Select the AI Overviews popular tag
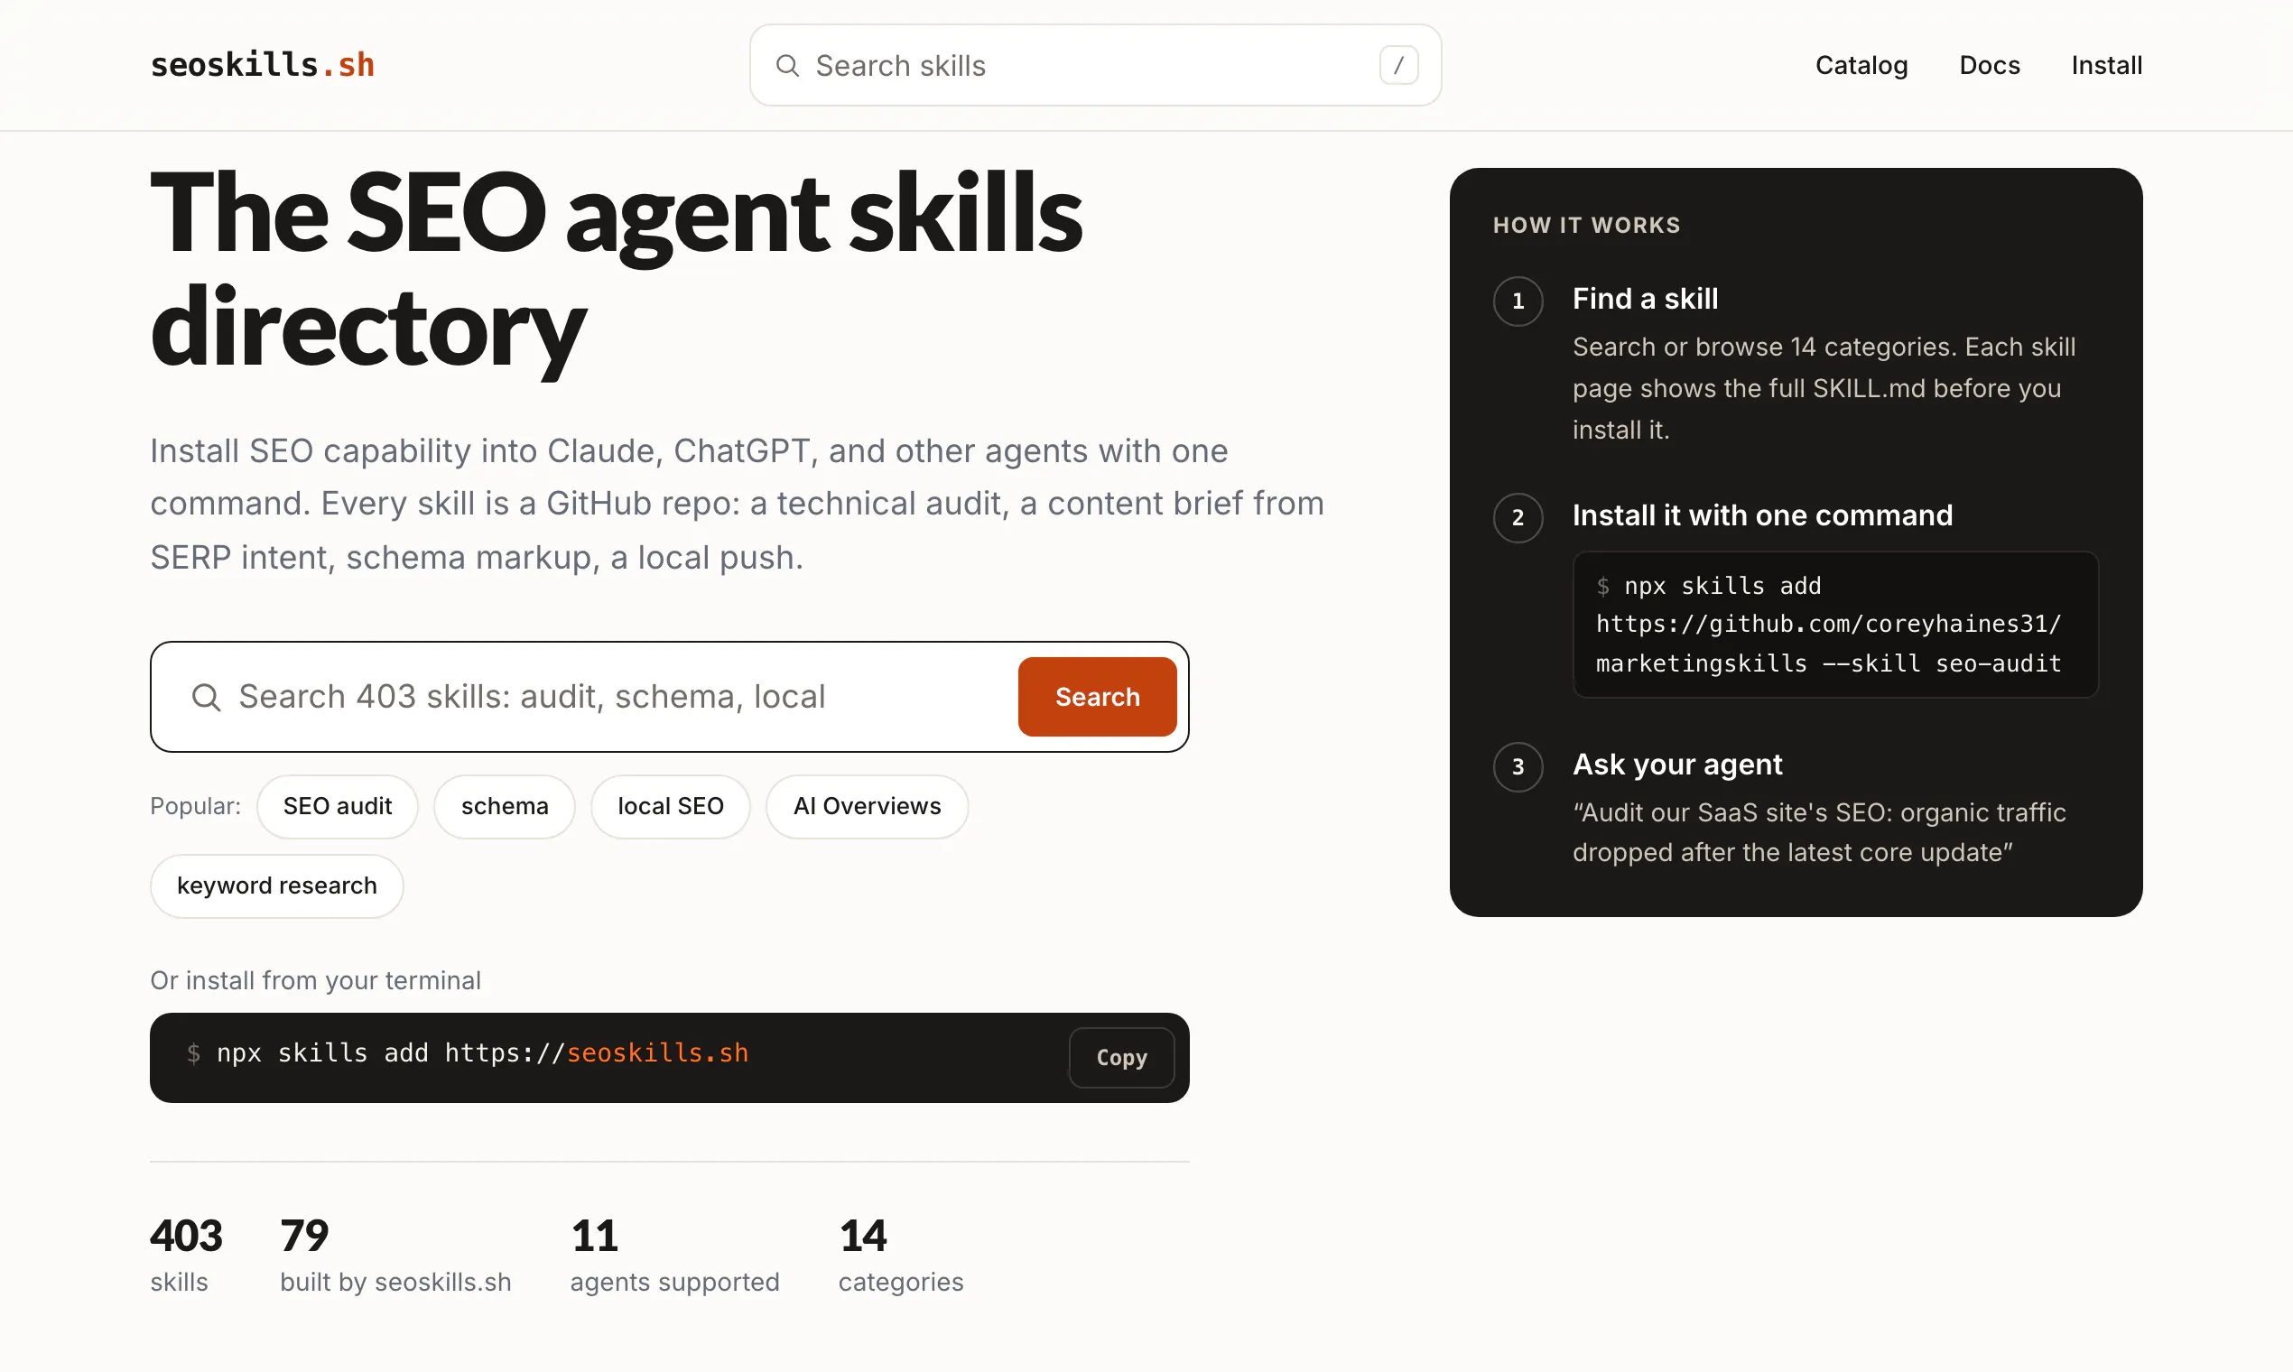 pyautogui.click(x=867, y=806)
